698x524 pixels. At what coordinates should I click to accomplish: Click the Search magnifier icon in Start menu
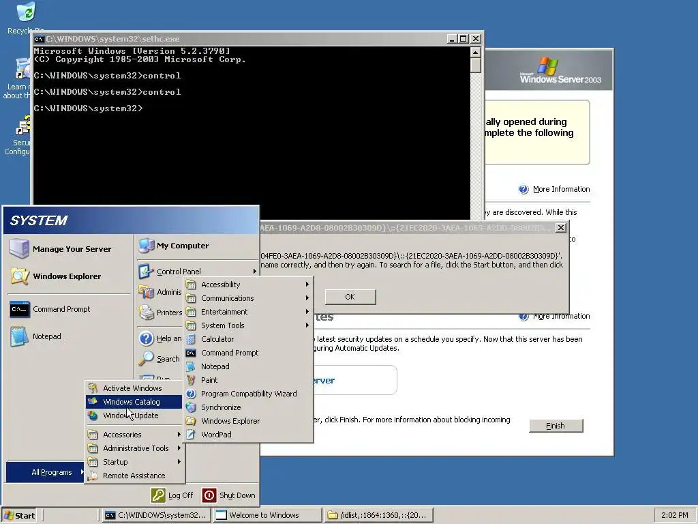pos(146,359)
